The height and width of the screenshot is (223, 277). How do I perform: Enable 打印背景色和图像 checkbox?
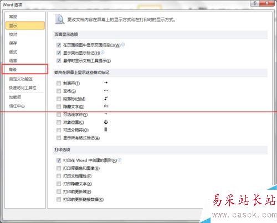click(x=59, y=168)
